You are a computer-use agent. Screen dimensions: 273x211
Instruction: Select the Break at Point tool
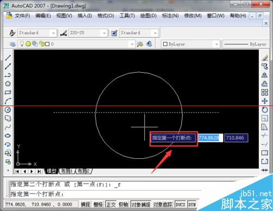pyautogui.click(x=265, y=153)
